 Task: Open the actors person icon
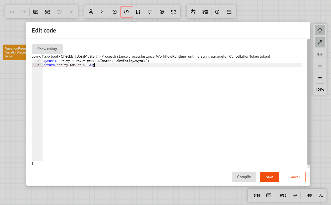[91, 12]
